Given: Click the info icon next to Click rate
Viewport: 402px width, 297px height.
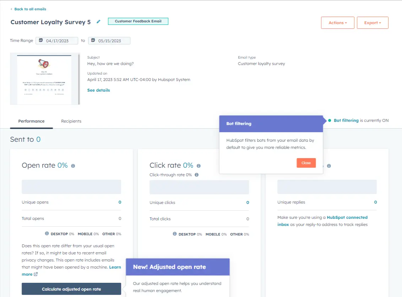Looking at the screenshot, I should tap(199, 166).
